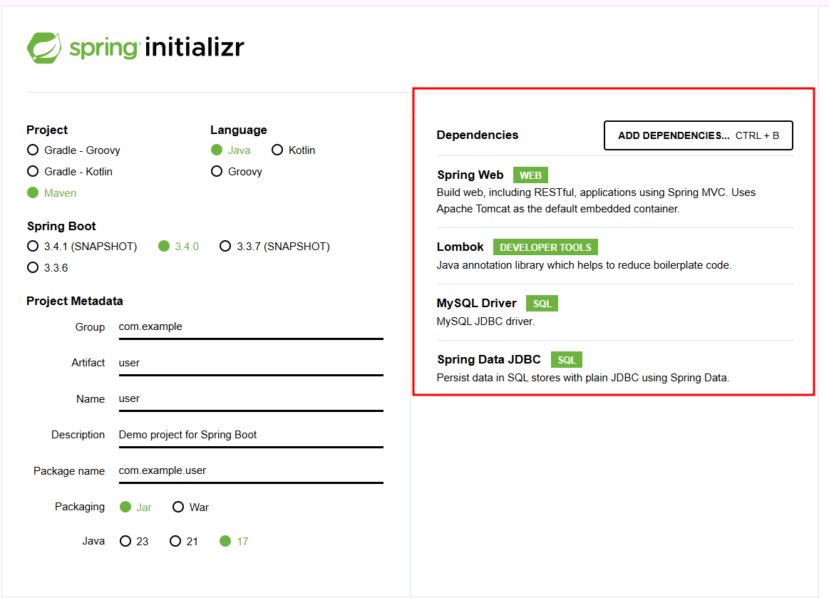
Task: Click the Spring Web dependency title
Action: pos(470,175)
